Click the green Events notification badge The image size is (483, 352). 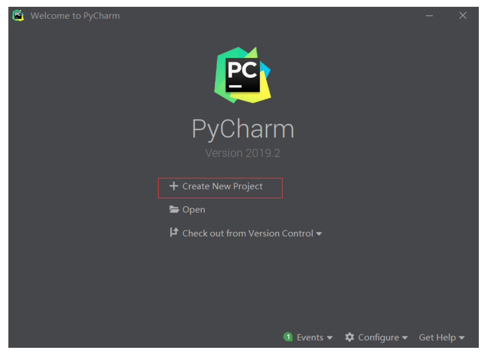click(x=288, y=337)
